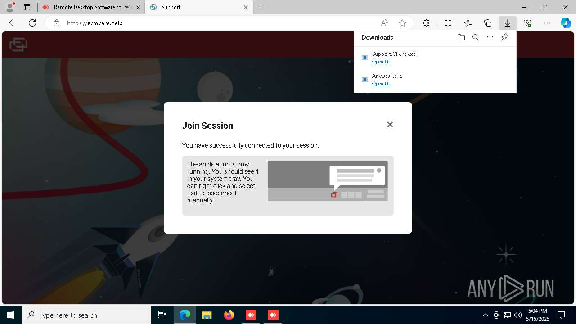This screenshot has height=324, width=576.
Task: Open Browser essentials icon
Action: (527, 23)
